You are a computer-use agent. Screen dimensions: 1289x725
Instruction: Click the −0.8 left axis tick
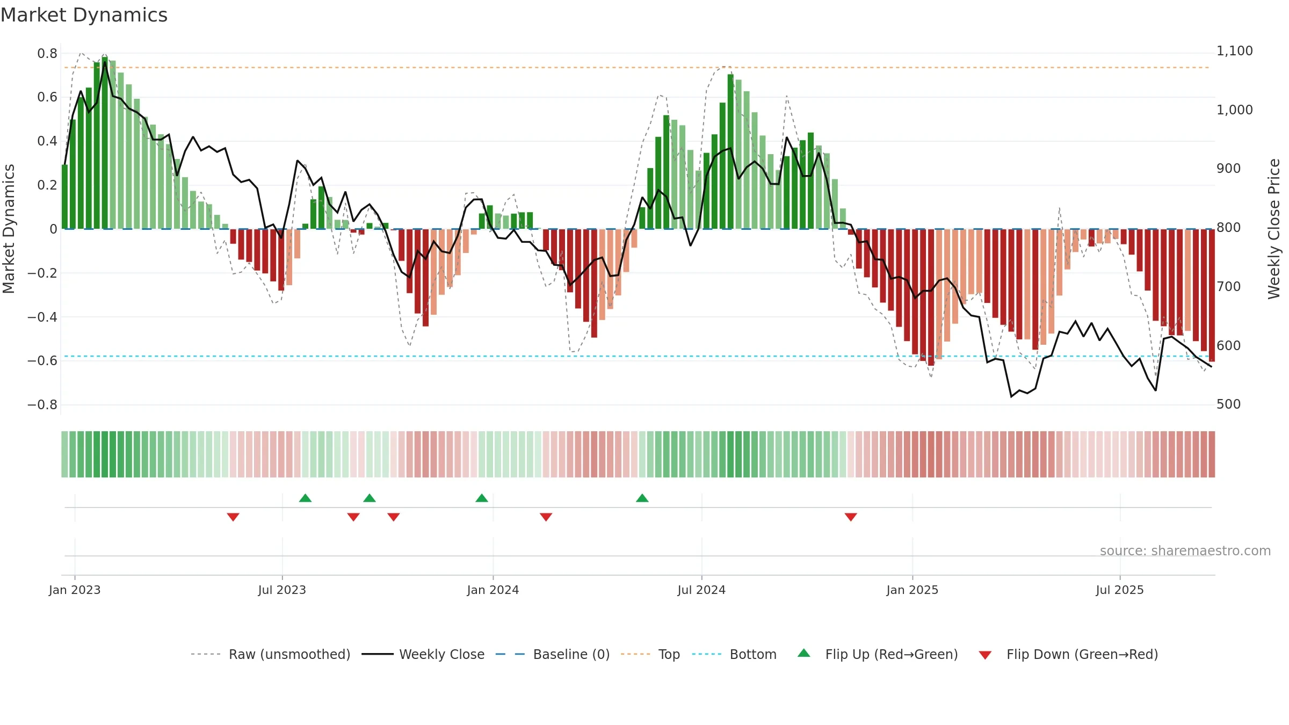tap(42, 405)
